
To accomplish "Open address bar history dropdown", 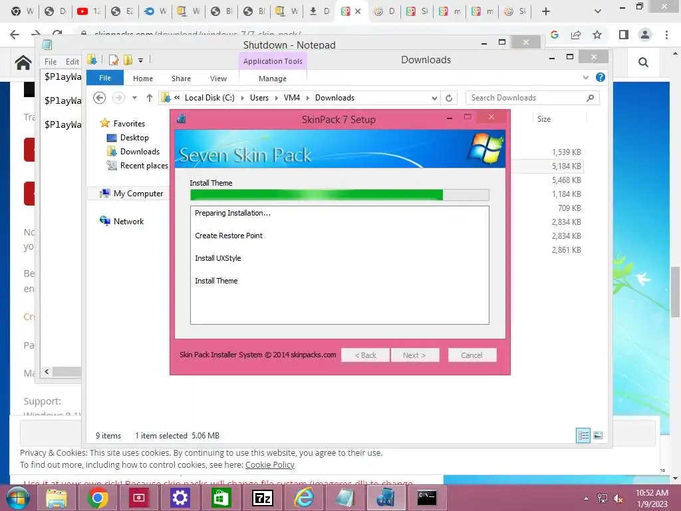I will (x=434, y=98).
